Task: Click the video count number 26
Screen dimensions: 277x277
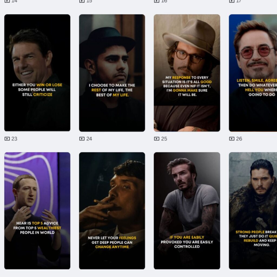Action: (x=239, y=139)
